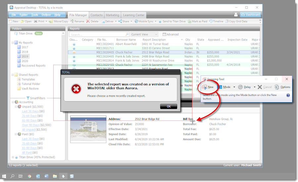Open the Current View dropdown
298x182 pixels.
pos(144,34)
